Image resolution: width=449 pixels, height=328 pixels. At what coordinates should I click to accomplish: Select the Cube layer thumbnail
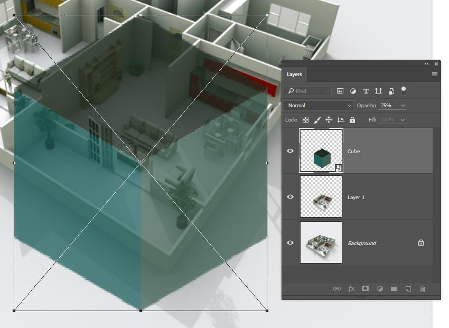pos(321,151)
